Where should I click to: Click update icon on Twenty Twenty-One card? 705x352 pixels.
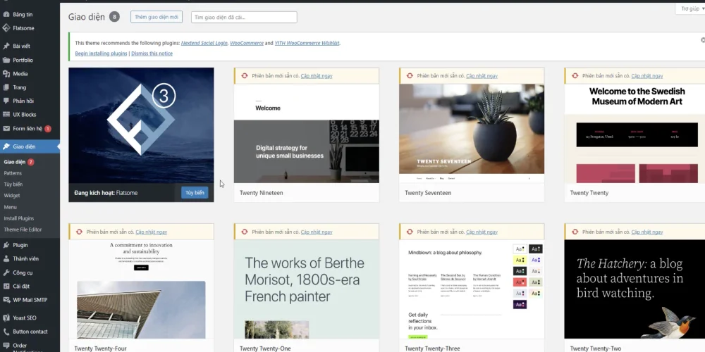click(245, 232)
